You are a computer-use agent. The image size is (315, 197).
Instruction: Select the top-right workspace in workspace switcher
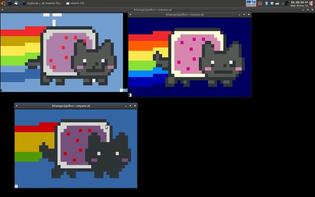point(253,2)
